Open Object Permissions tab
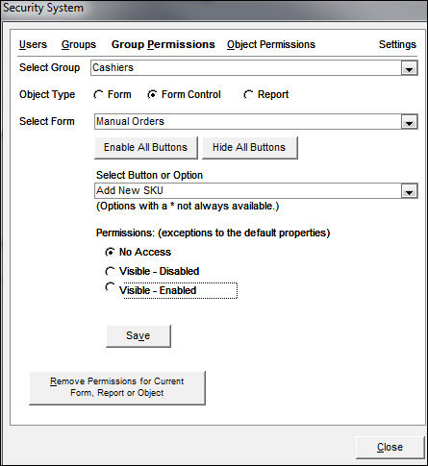Image resolution: width=428 pixels, height=466 pixels. point(271,44)
